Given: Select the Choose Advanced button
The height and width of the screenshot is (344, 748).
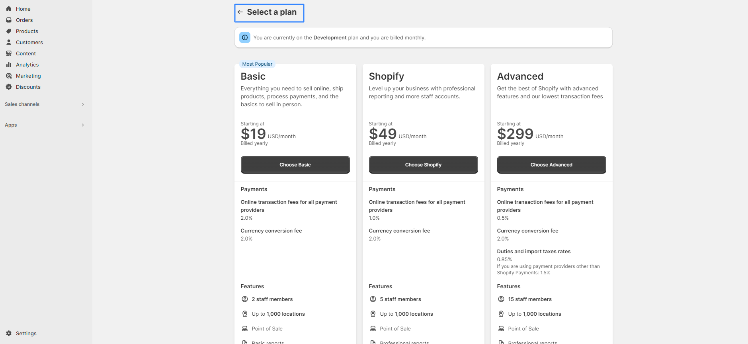Looking at the screenshot, I should point(551,165).
